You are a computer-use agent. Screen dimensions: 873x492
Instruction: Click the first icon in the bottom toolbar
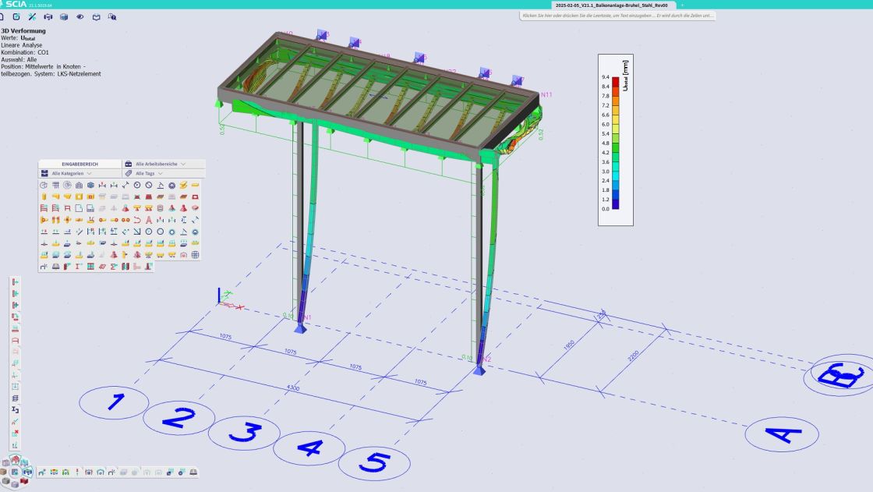pyautogui.click(x=42, y=473)
